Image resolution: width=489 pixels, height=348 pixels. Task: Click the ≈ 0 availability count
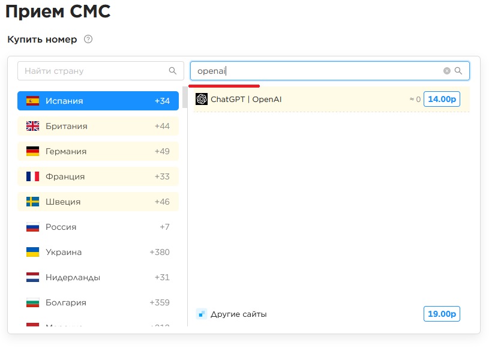[x=415, y=99]
